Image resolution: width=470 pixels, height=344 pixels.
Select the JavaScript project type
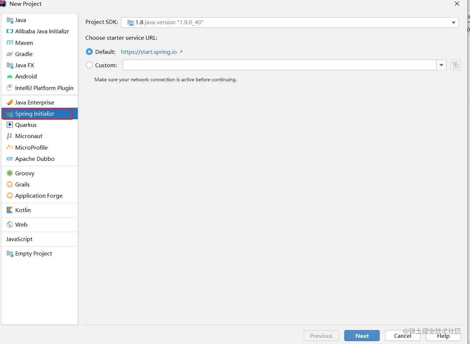point(19,239)
